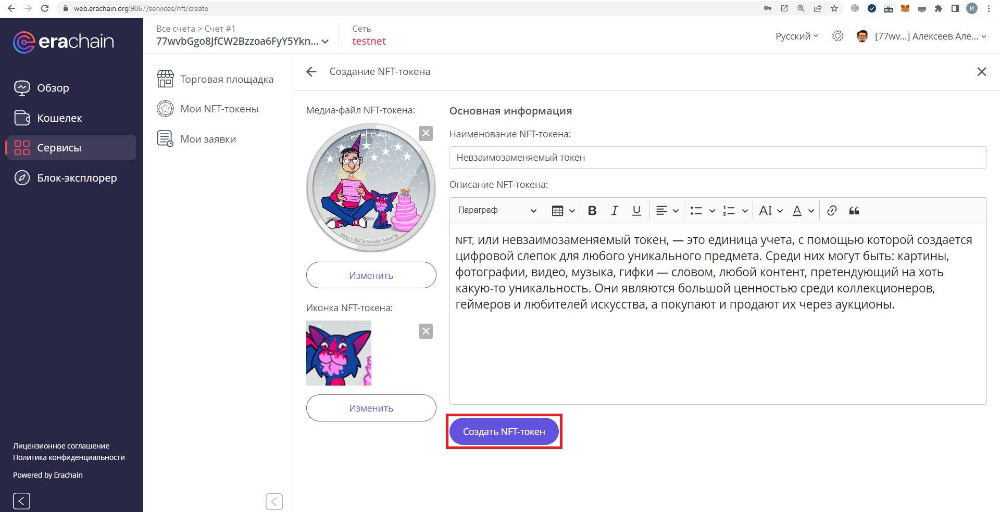This screenshot has width=1000, height=512.
Task: Insert a block quote in the editor
Action: pyautogui.click(x=854, y=210)
